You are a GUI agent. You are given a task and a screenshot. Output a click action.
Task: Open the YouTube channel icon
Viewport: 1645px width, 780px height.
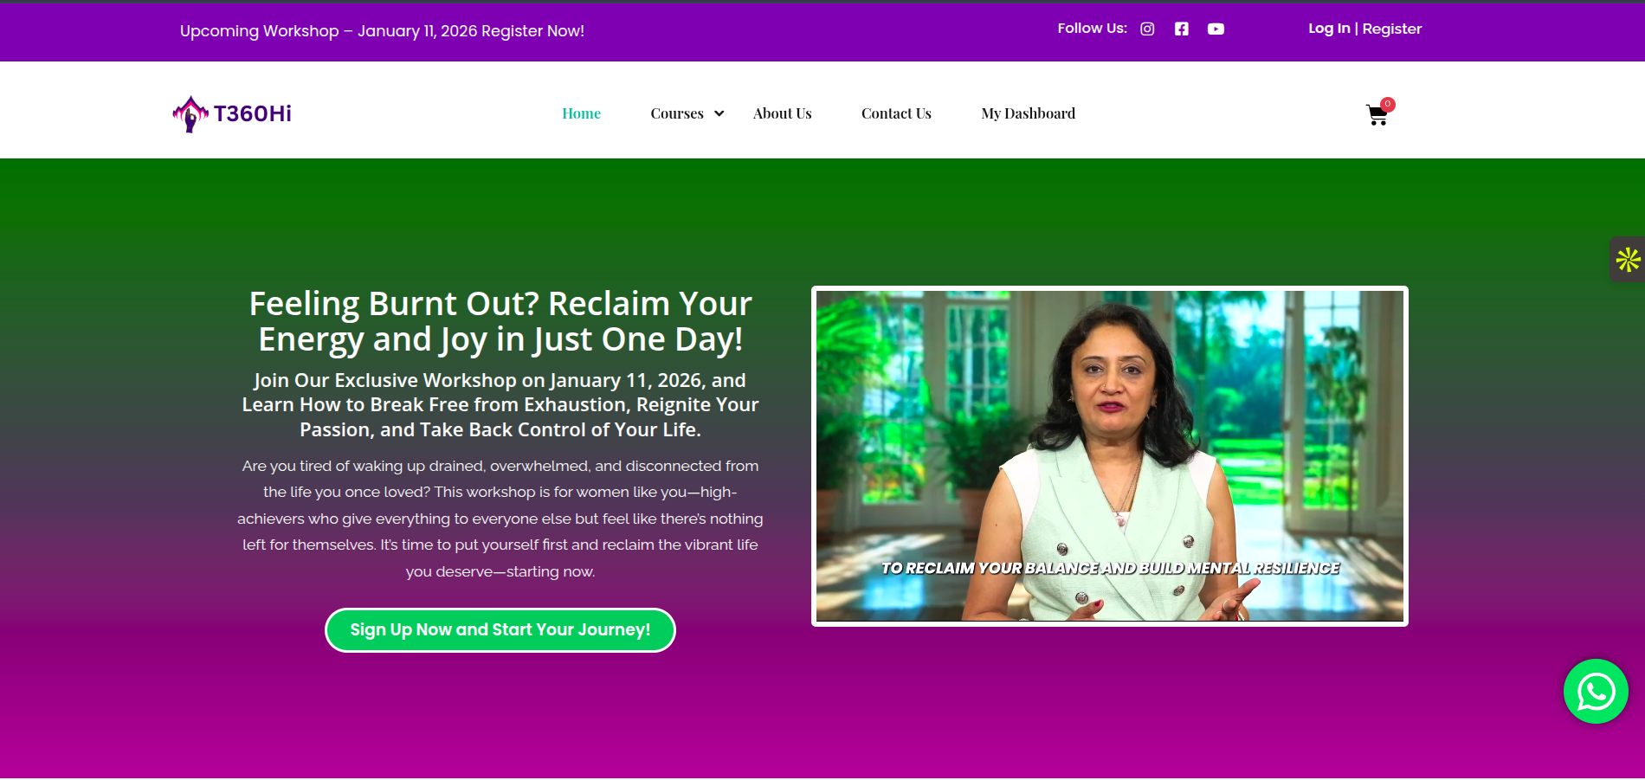(1216, 29)
